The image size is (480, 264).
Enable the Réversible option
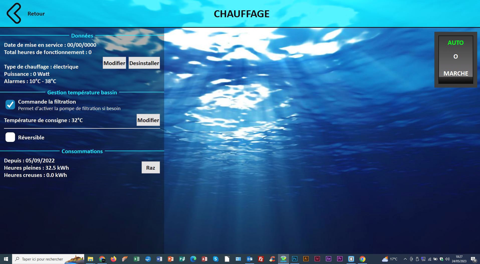tap(10, 137)
